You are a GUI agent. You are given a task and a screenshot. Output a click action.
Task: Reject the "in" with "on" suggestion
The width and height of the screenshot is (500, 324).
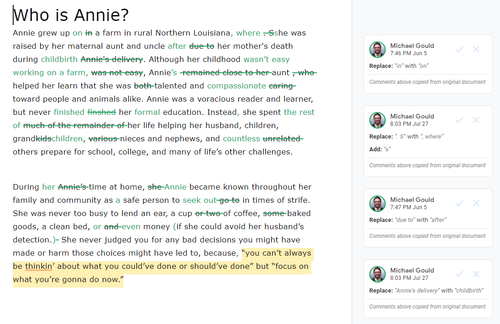point(476,49)
